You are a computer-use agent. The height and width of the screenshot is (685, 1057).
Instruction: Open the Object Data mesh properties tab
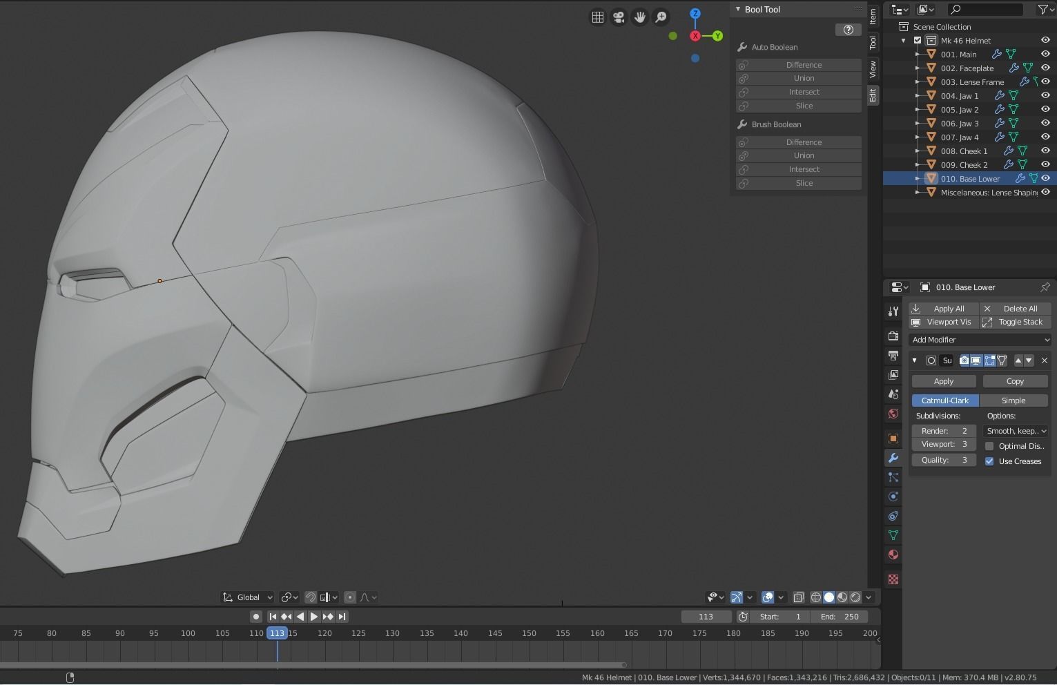[893, 535]
